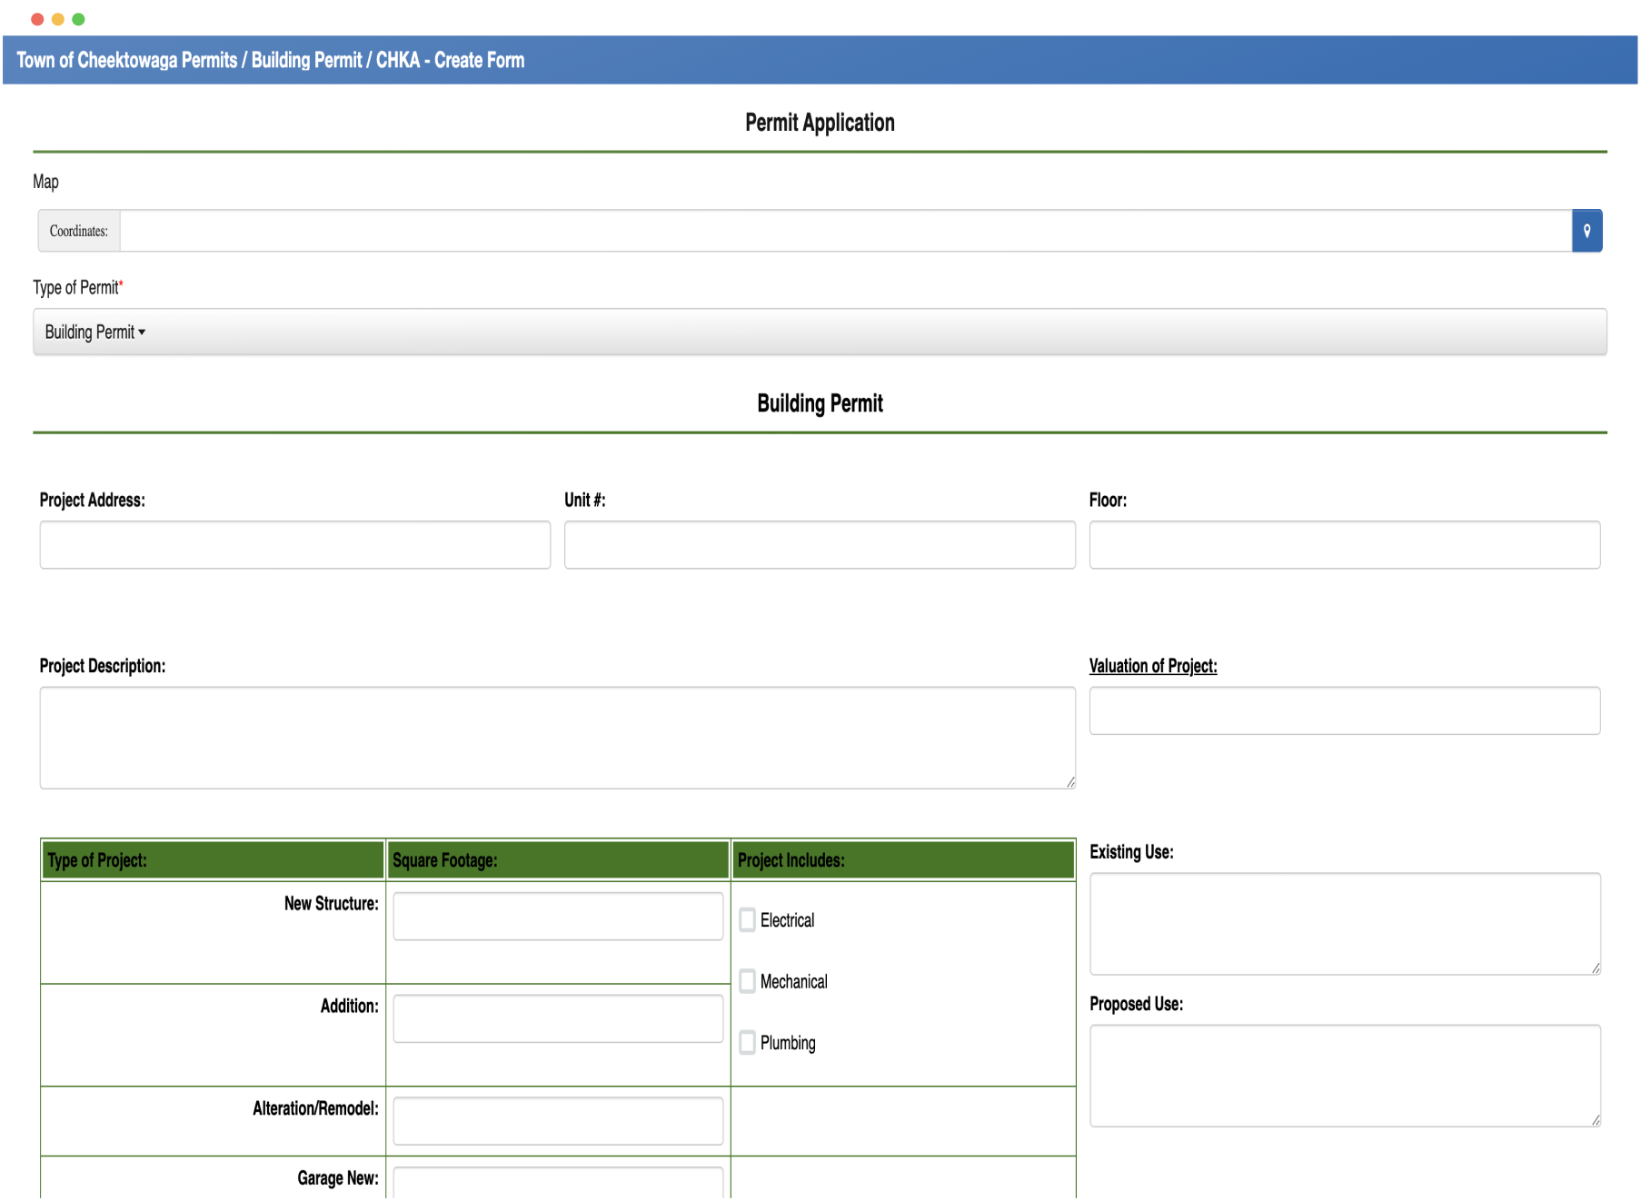The image size is (1641, 1201).
Task: Click the Project Description resize handle
Action: point(1070,782)
